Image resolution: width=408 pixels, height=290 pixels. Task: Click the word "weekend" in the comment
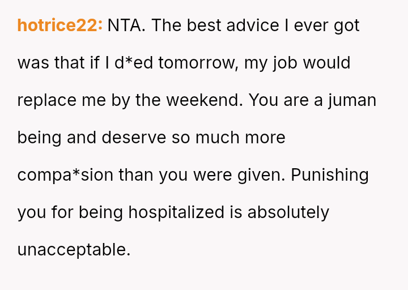click(203, 100)
